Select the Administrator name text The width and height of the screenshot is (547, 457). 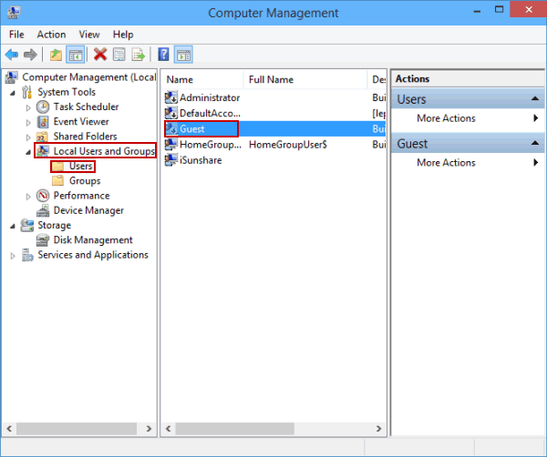point(210,98)
